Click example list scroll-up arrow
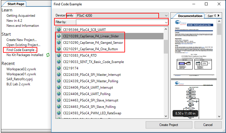The width and height of the screenshot is (226, 133). (x=166, y=29)
